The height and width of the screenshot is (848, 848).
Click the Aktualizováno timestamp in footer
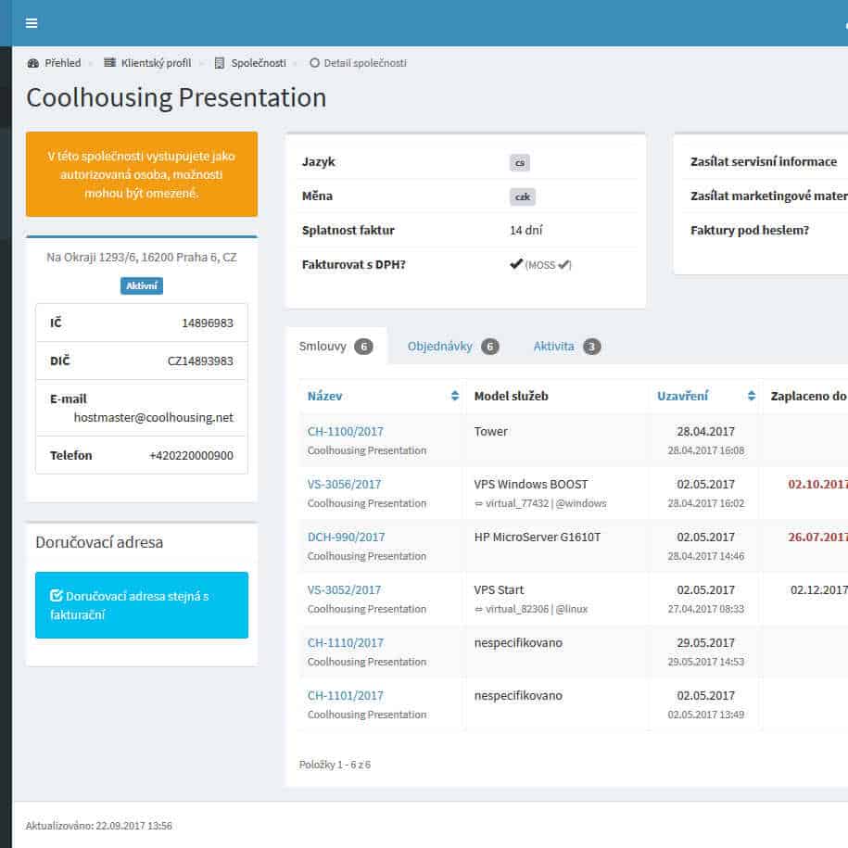99,826
